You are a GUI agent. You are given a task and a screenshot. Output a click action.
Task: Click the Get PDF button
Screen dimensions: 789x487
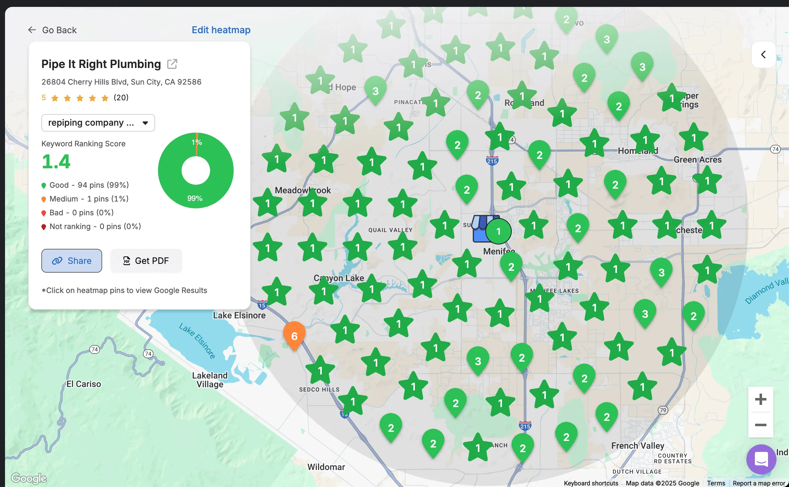pyautogui.click(x=146, y=260)
